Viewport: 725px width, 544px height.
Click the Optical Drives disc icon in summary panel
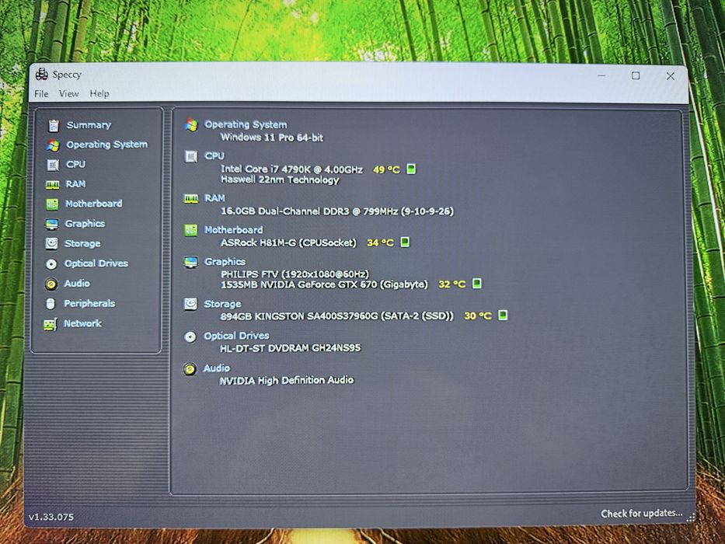pyautogui.click(x=190, y=337)
